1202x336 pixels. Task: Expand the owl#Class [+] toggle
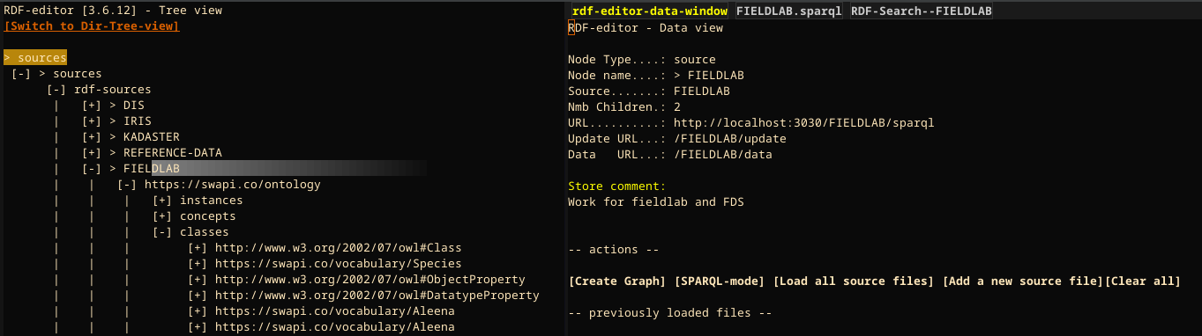pyautogui.click(x=198, y=248)
